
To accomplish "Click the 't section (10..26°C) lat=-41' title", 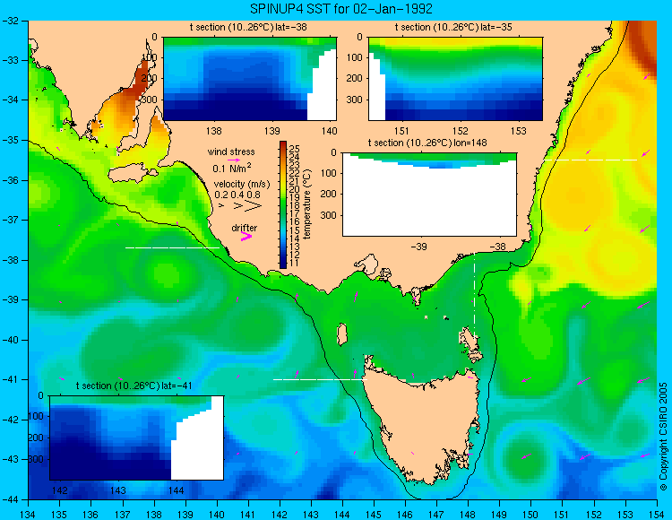I will (134, 386).
